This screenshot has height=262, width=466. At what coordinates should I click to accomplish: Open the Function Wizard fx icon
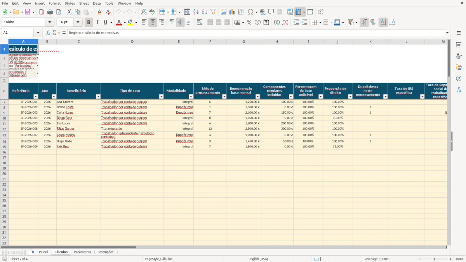point(48,33)
